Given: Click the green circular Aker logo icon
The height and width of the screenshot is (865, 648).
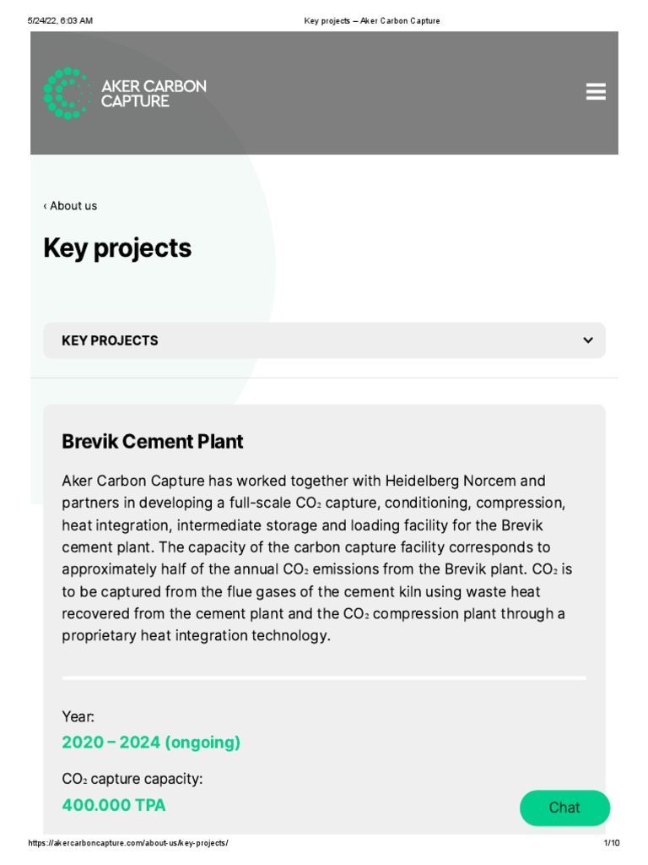Looking at the screenshot, I should [67, 93].
